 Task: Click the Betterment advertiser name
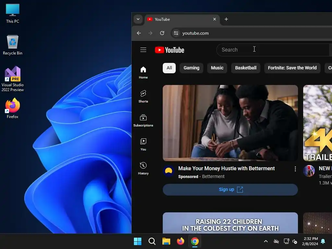[x=213, y=176]
